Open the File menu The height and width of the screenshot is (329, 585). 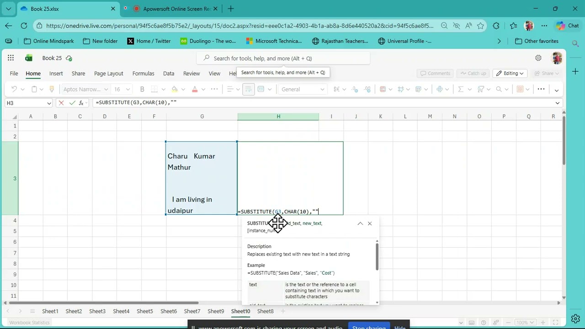click(x=14, y=73)
